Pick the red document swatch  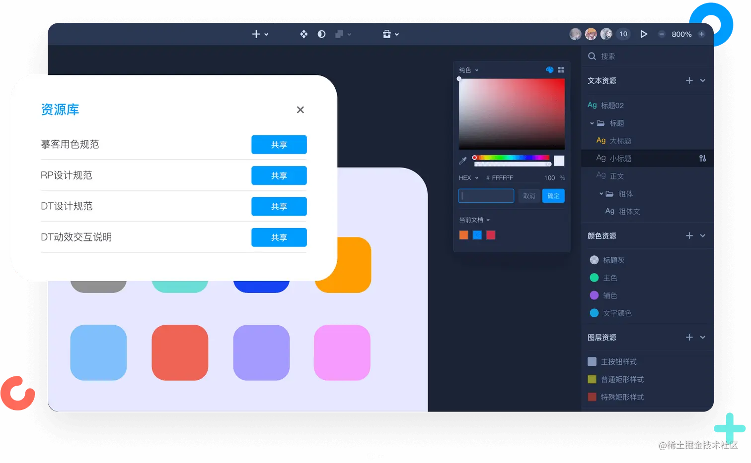click(491, 235)
